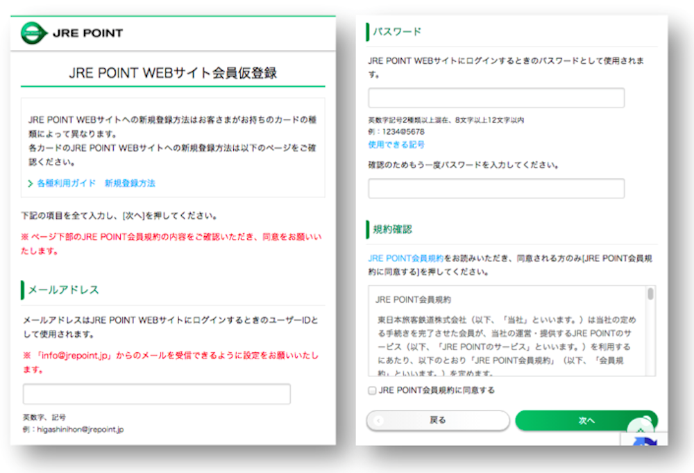The width and height of the screenshot is (694, 473).
Task: Click the パスワード section heading
Action: click(397, 32)
